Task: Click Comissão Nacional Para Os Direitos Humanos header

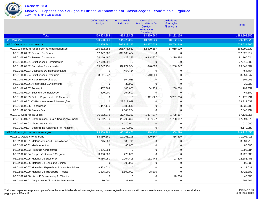Action: coord(147,26)
